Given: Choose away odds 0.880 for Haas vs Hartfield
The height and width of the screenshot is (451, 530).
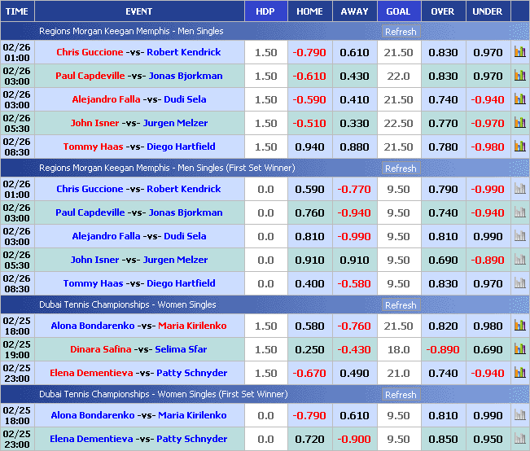Looking at the screenshot, I should point(354,147).
